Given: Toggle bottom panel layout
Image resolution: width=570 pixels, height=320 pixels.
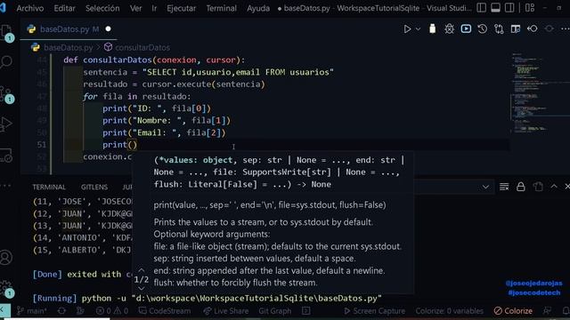Looking at the screenshot, I should point(495,8).
